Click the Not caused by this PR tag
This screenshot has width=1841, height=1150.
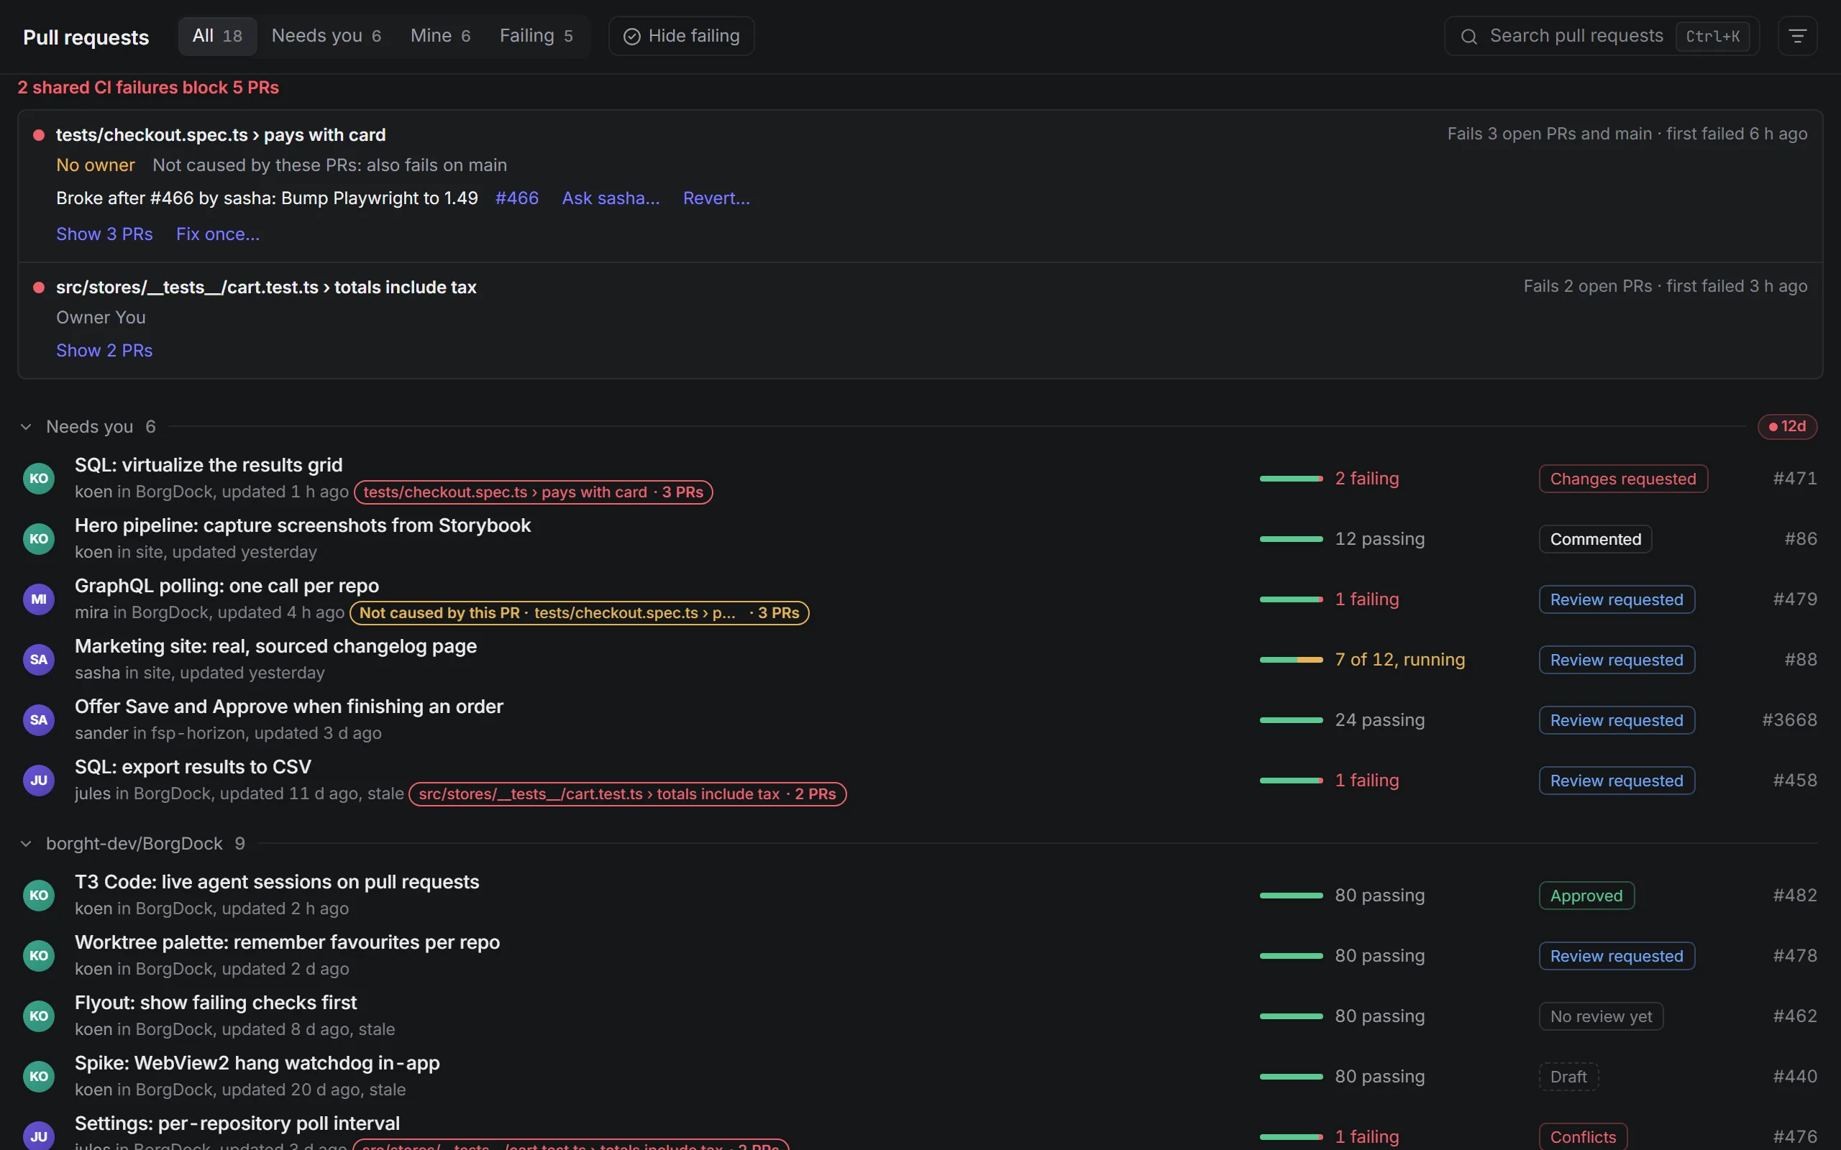coord(579,613)
